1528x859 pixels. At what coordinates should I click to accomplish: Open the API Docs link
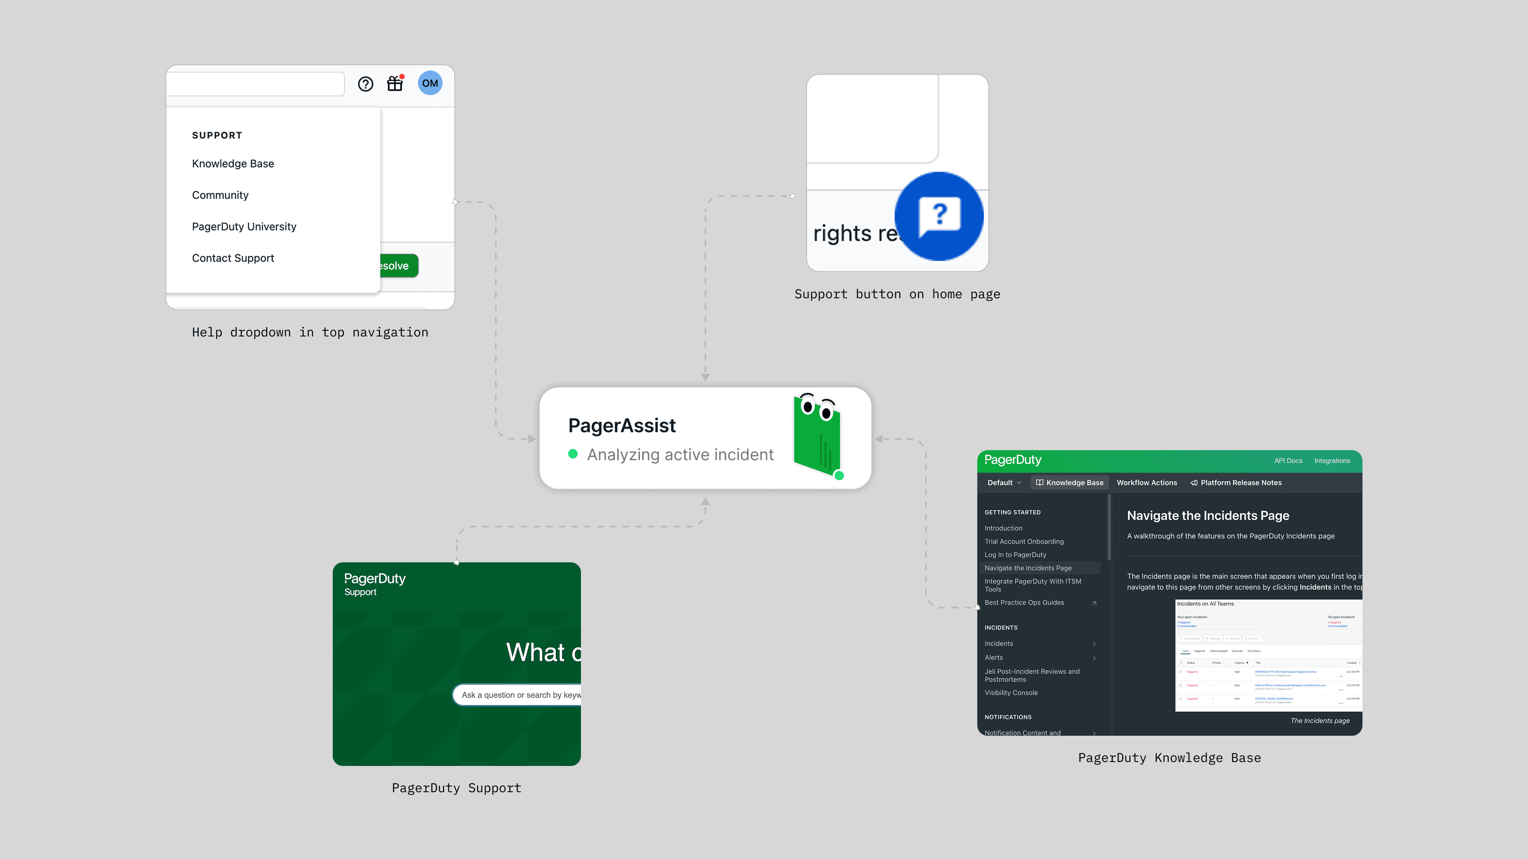click(x=1288, y=460)
